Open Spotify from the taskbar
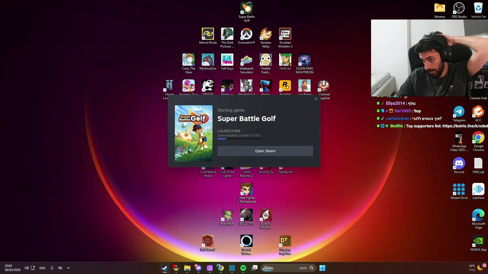488x274 pixels. (243, 268)
